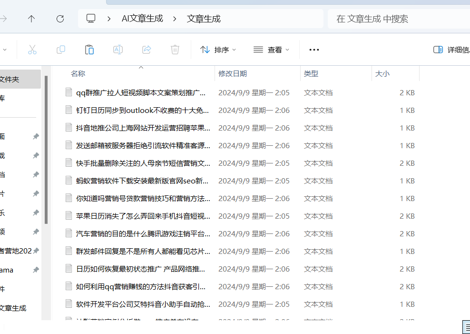This screenshot has height=334, width=470.
Task: Select file 如何利用qq营销赚钱的方法抖音获客引
Action: [x=141, y=286]
